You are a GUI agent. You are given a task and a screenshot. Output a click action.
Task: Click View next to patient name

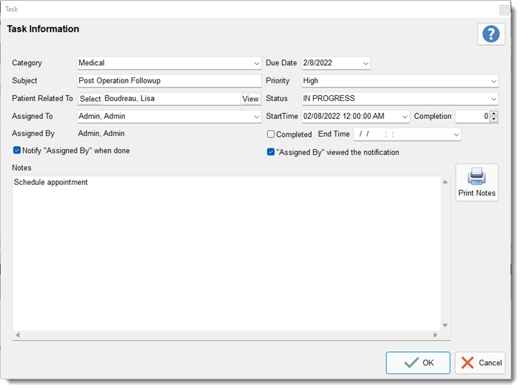click(250, 99)
